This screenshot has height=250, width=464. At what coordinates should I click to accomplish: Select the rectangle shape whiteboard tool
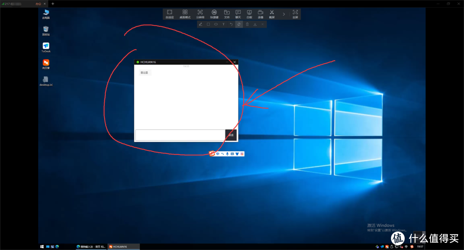coord(208,24)
